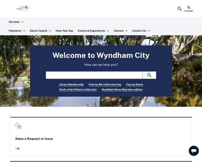
Task: Open Wyndham News May/June edition link
Action: click(x=122, y=89)
